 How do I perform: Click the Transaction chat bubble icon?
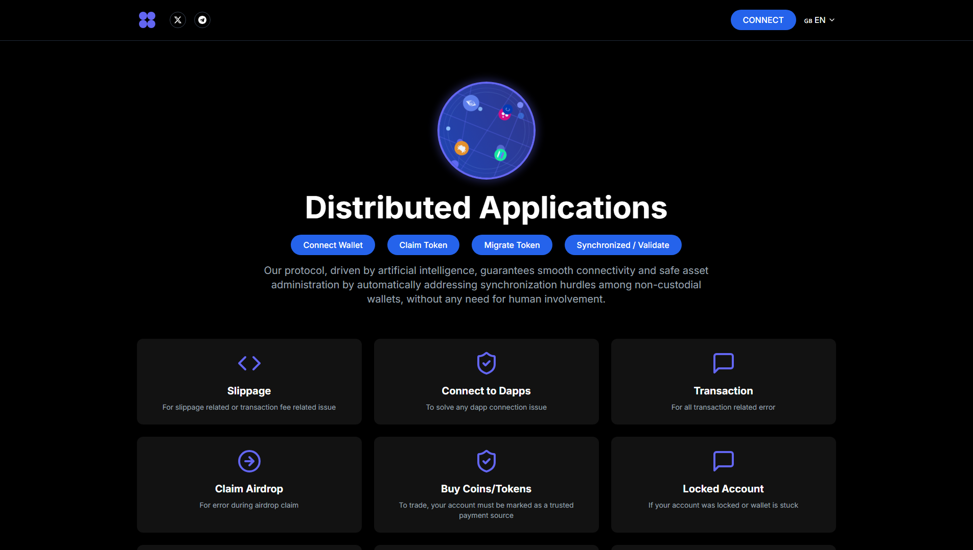(x=724, y=363)
